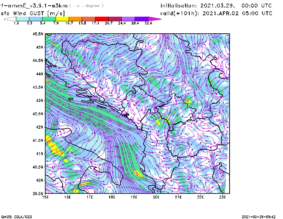The width and height of the screenshot is (283, 219).
Task: Click the '20E' longitude label
Action: pos(156,197)
